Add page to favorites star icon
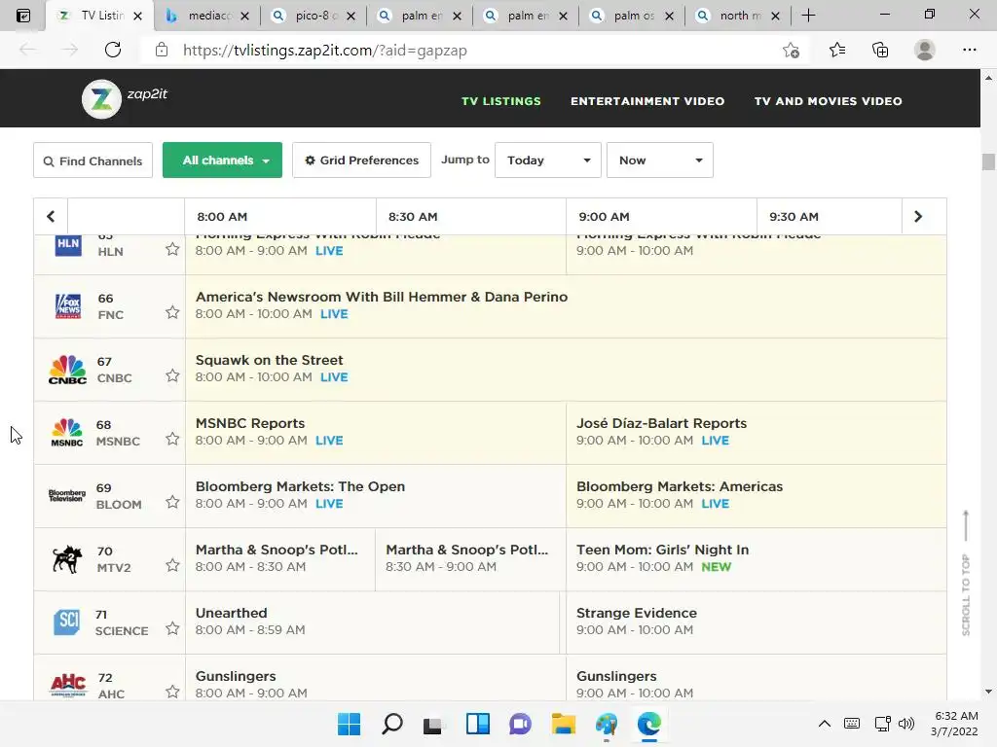Image resolution: width=997 pixels, height=747 pixels. [x=791, y=51]
